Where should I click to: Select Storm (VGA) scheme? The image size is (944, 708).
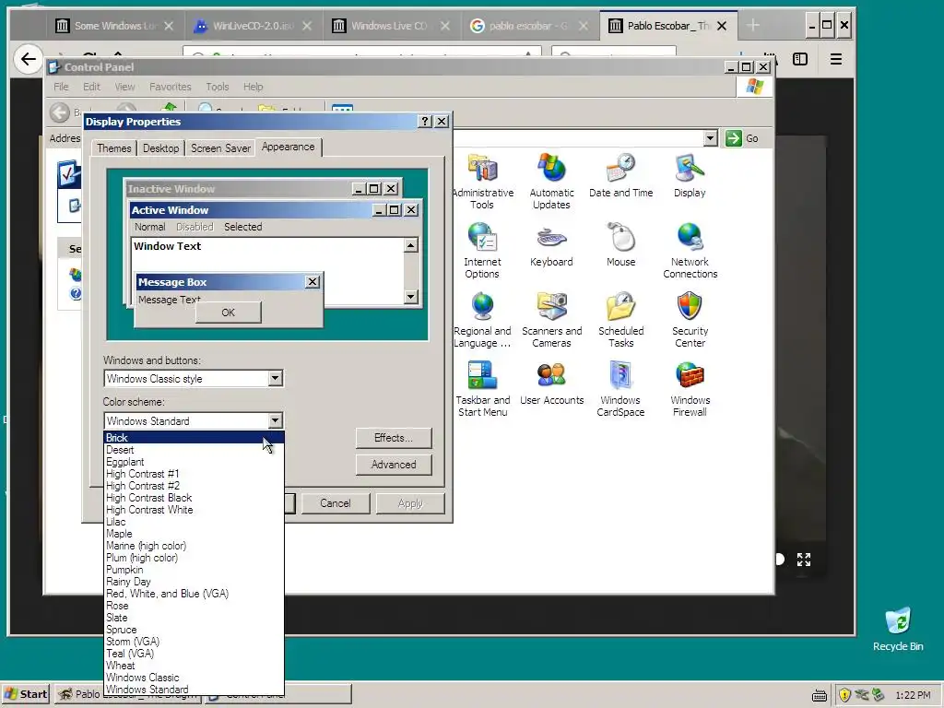(x=194, y=642)
